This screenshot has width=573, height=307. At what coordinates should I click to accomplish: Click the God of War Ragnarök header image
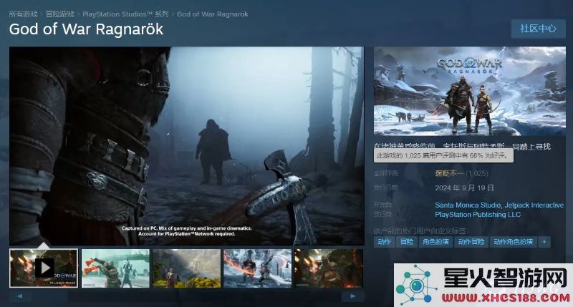point(470,91)
